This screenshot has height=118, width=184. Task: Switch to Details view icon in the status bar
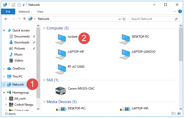pyautogui.click(x=174, y=114)
